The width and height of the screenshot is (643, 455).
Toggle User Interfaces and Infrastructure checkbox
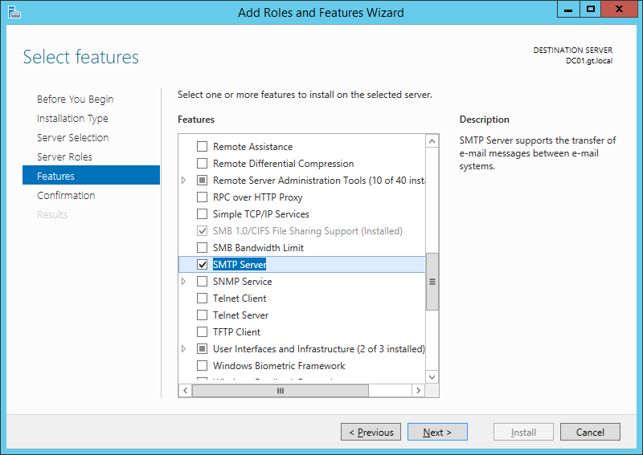[x=203, y=349]
